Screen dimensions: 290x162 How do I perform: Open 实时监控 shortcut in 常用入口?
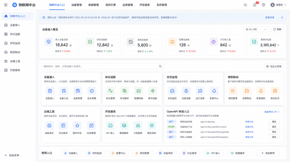[x=95, y=153]
